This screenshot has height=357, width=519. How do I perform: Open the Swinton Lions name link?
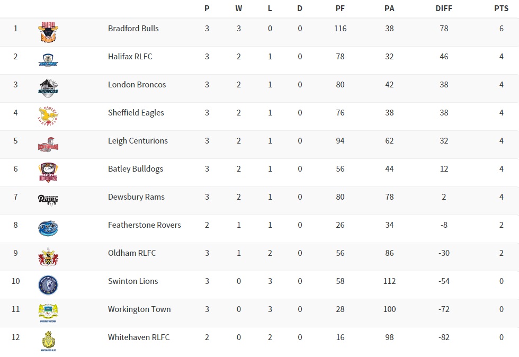point(133,281)
